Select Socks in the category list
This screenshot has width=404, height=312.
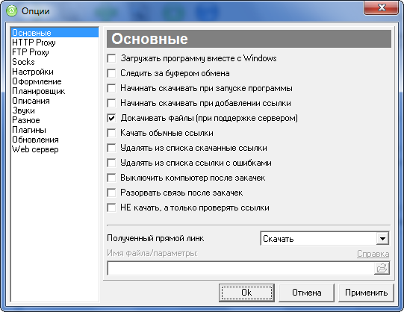tap(55, 62)
